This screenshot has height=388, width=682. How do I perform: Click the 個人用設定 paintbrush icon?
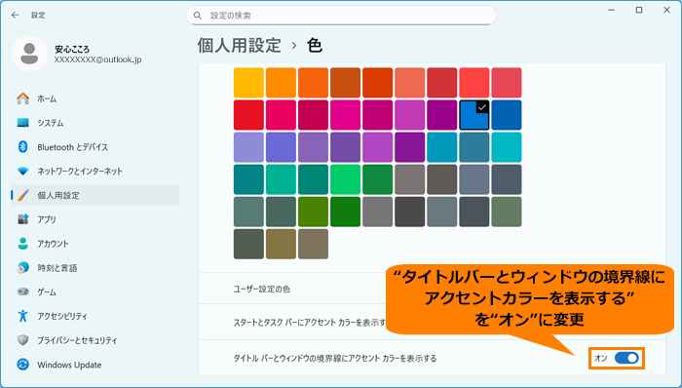point(23,195)
